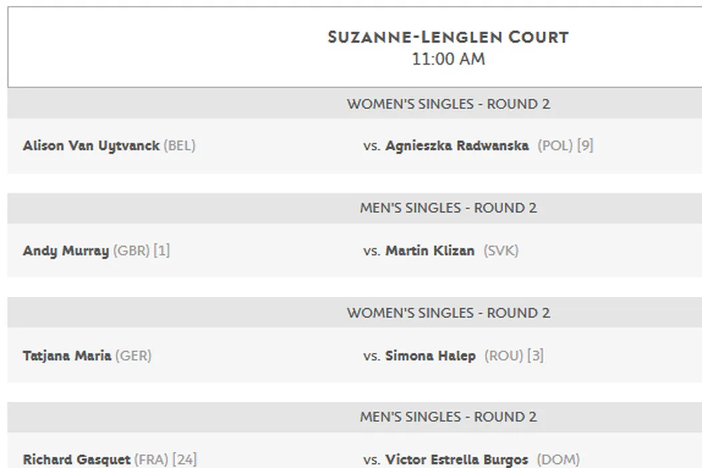Open Simona Halep's player profile
The height and width of the screenshot is (468, 702).
tap(430, 356)
